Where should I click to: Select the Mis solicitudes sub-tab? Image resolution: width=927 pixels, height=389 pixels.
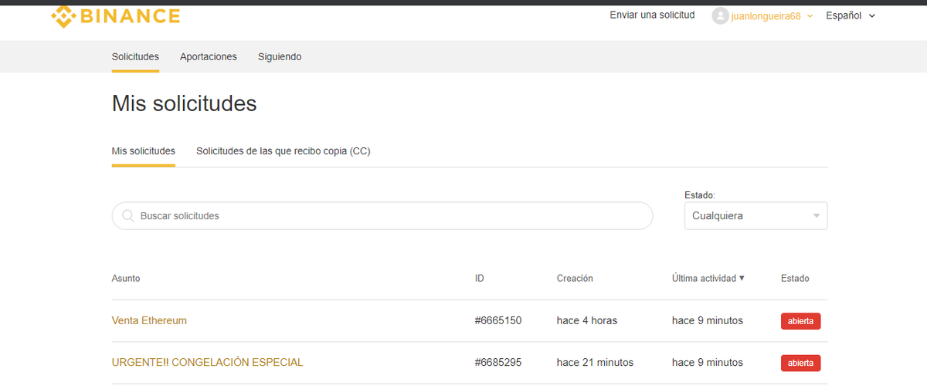[144, 151]
